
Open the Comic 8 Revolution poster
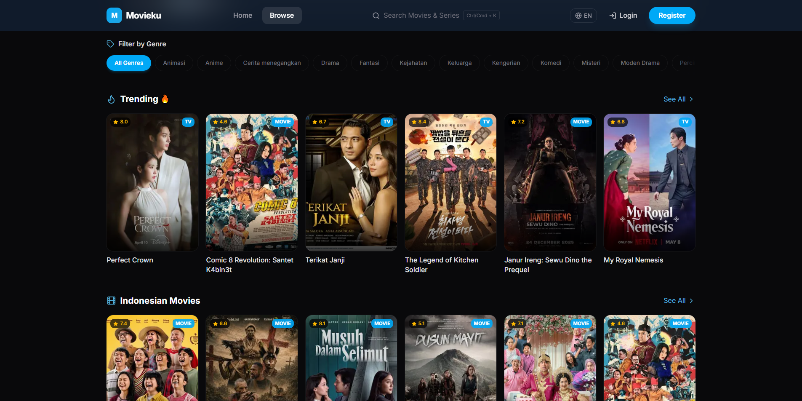point(252,182)
